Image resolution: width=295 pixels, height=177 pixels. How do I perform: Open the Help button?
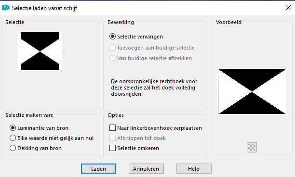[x=194, y=169]
